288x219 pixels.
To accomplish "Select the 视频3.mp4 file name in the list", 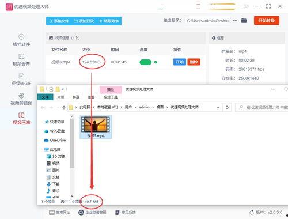I will click(60, 62).
